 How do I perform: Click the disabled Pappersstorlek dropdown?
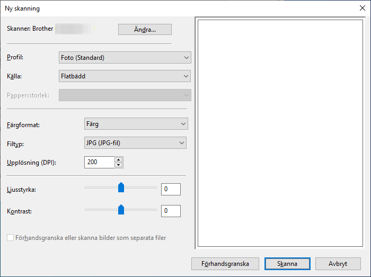point(125,95)
